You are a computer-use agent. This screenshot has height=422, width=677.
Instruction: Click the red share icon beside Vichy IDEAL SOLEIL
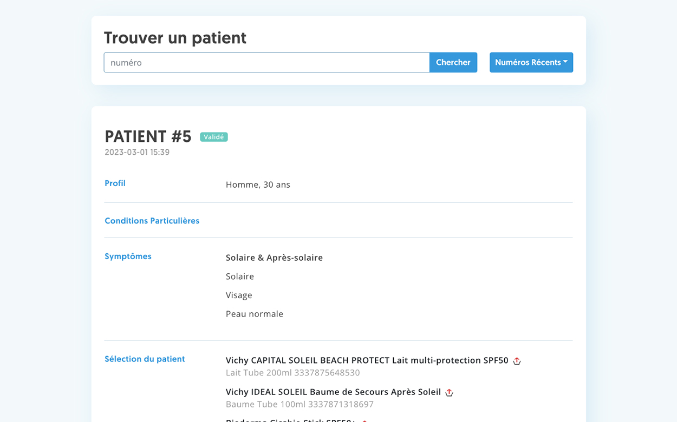449,392
